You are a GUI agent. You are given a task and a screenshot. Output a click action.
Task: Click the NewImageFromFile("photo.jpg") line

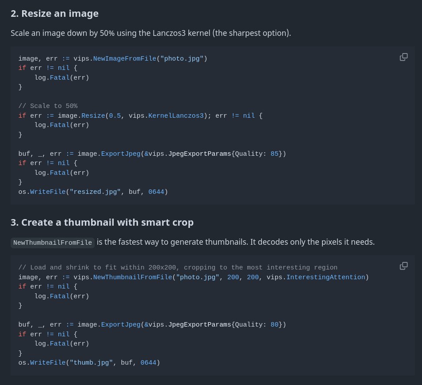[113, 59]
